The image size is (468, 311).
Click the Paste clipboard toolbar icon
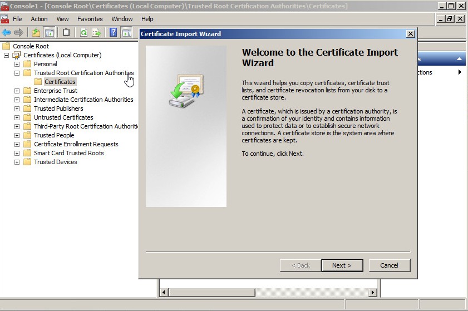[66, 32]
